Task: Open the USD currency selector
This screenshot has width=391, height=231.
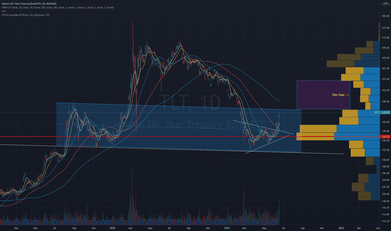Action: point(385,3)
